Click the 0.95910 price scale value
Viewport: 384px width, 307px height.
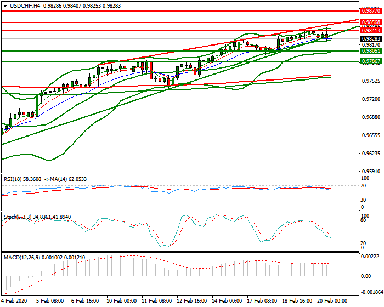(x=371, y=172)
